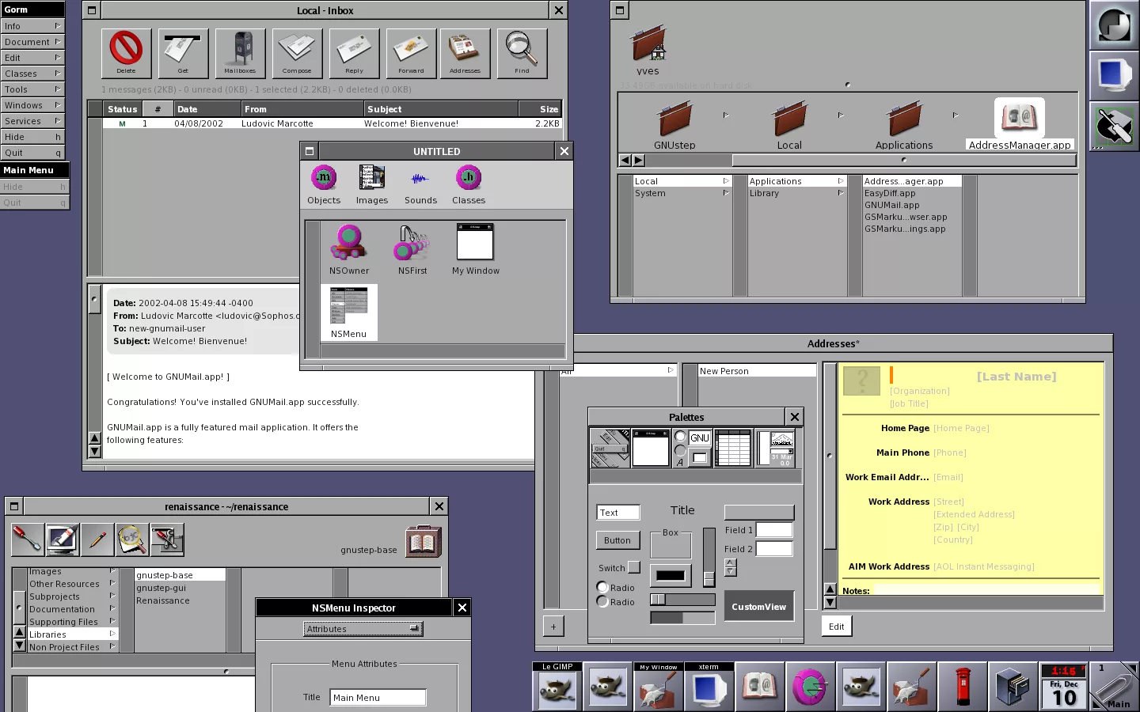The image size is (1140, 712).
Task: Open the Services submenu in Gorm menu
Action: (x=32, y=121)
